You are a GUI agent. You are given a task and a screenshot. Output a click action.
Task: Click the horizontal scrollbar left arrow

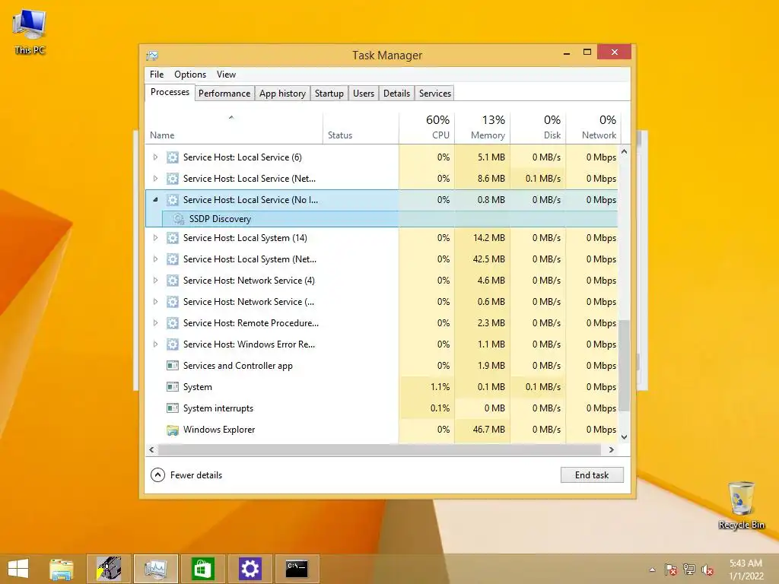point(152,450)
